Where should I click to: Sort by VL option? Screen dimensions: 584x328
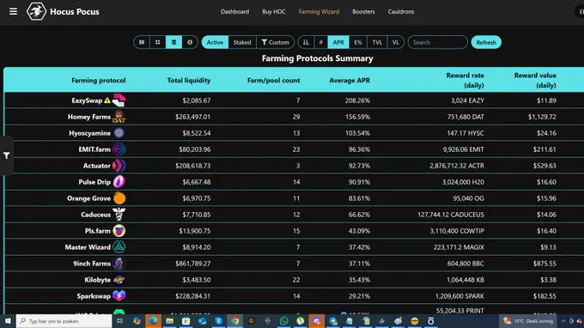(x=396, y=42)
